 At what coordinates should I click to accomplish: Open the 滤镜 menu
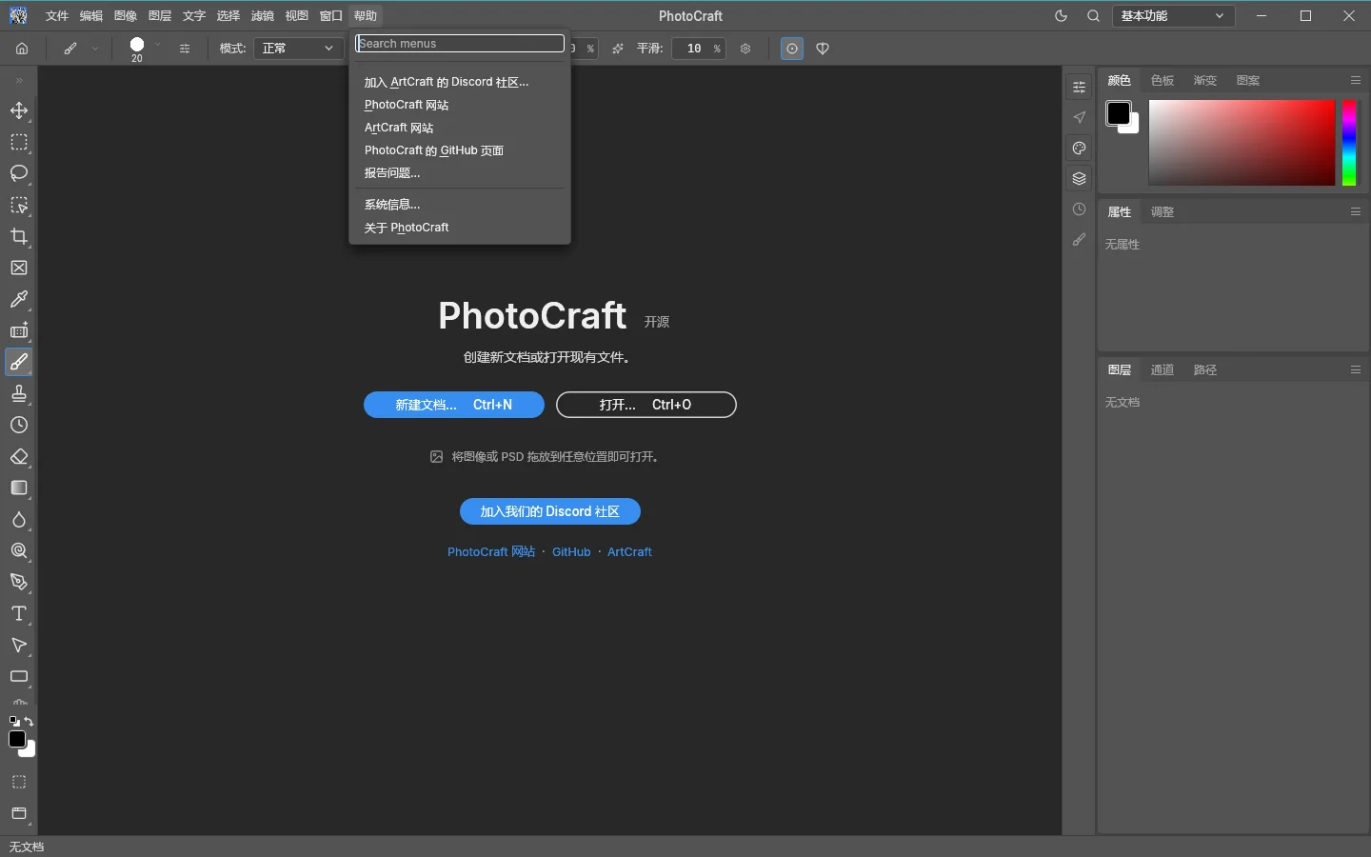point(263,16)
